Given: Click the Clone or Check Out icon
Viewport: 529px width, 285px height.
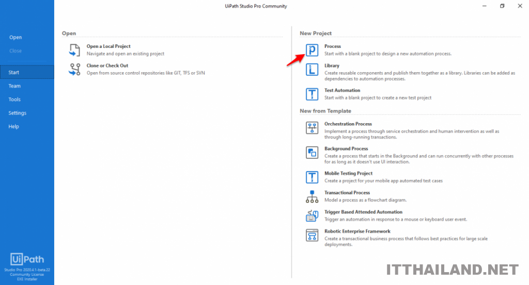Looking at the screenshot, I should click(74, 69).
